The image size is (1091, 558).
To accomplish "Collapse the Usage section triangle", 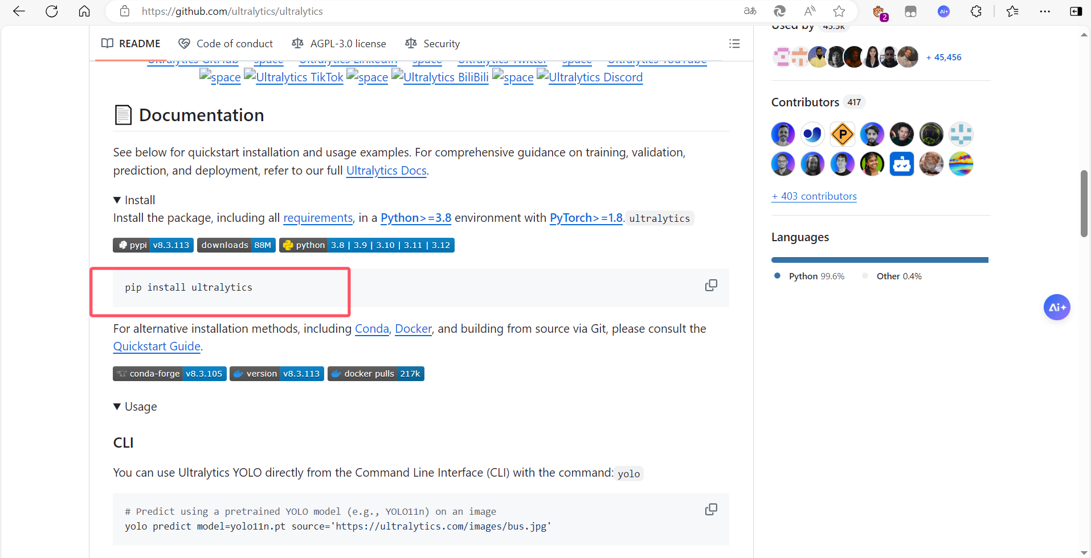I will (x=117, y=407).
